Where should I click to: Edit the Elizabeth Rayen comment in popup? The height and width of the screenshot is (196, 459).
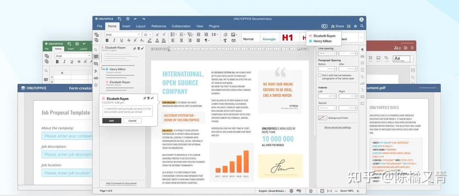pos(145,98)
